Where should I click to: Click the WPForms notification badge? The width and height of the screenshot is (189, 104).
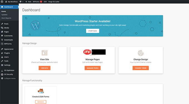(41, 2)
